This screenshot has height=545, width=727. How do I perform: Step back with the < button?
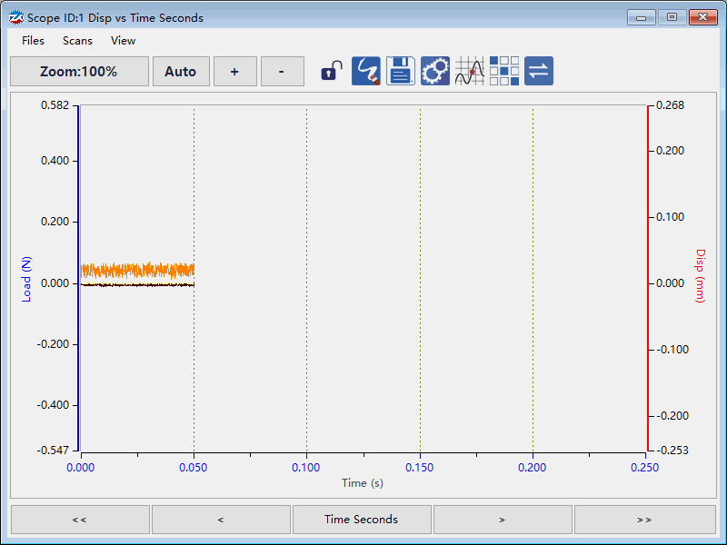tap(221, 520)
